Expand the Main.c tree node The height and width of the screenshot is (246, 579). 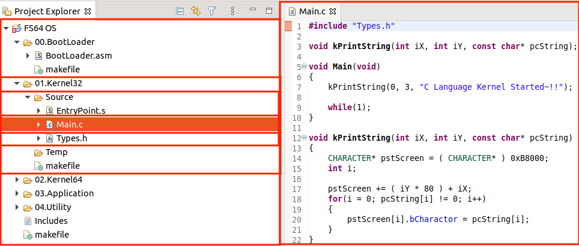[38, 124]
